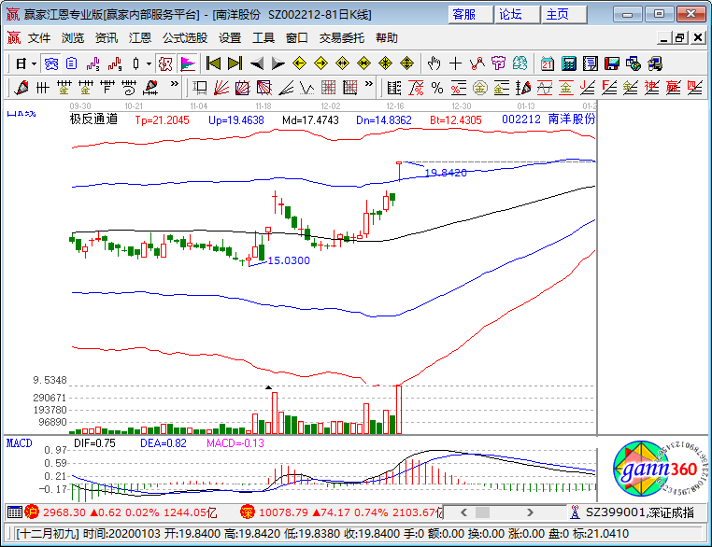Click the keyboard grid icon in status bar
Viewport: 712px width, 547px height.
pos(15,512)
